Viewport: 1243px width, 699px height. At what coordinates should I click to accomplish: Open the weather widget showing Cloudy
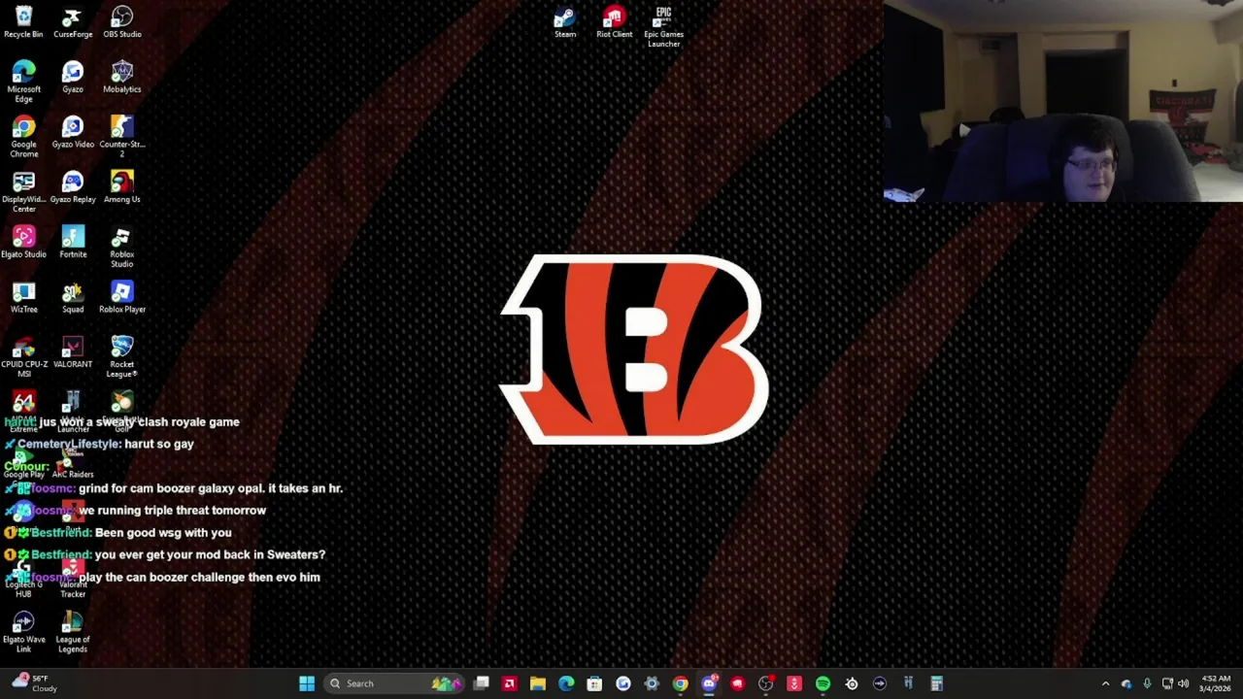click(x=35, y=683)
